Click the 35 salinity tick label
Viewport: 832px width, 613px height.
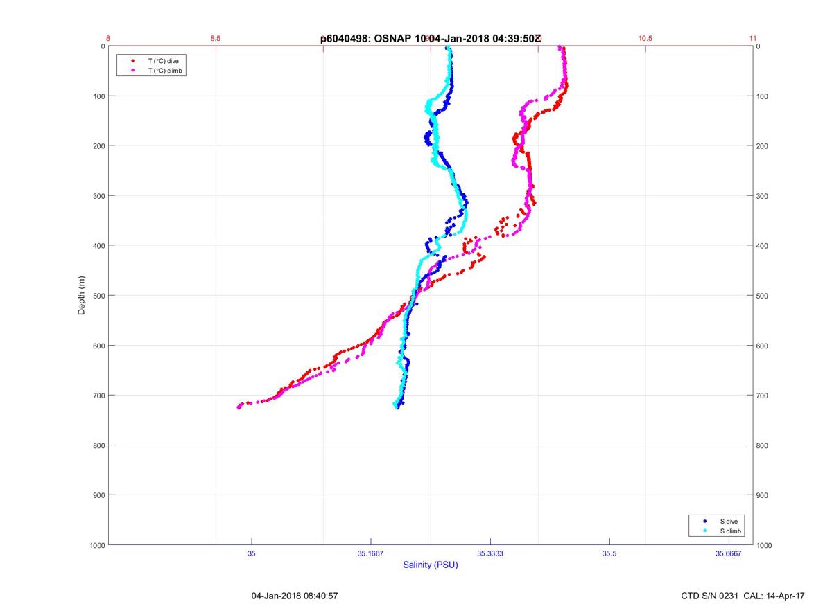click(252, 553)
